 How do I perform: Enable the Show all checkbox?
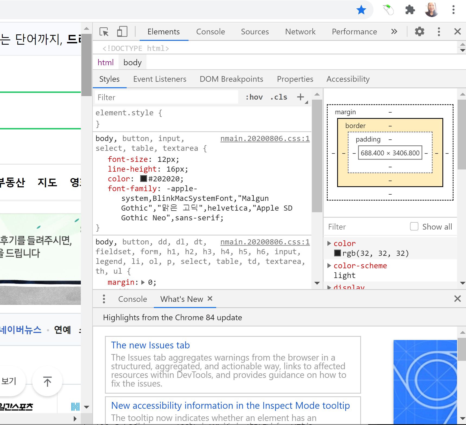click(x=414, y=226)
